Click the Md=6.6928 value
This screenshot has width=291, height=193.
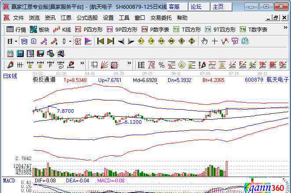145,80
